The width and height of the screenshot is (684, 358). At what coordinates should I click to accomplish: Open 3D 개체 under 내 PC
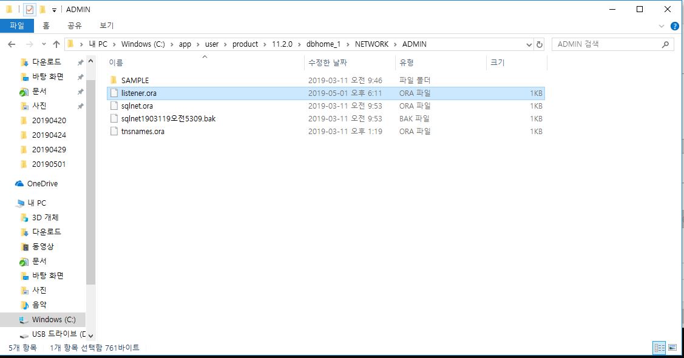tap(45, 218)
